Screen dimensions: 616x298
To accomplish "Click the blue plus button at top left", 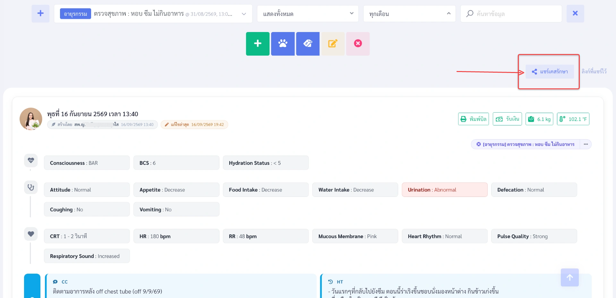I will (x=40, y=13).
